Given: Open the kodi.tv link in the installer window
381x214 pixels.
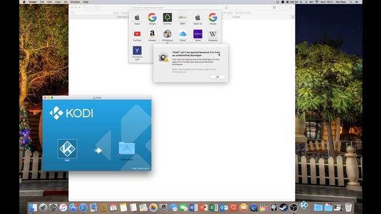Looking at the screenshot, I should pos(140,168).
